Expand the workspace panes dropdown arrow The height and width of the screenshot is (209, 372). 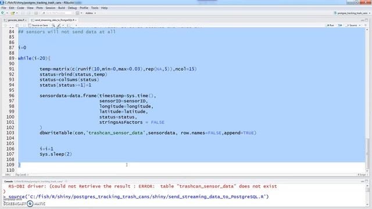click(81, 13)
